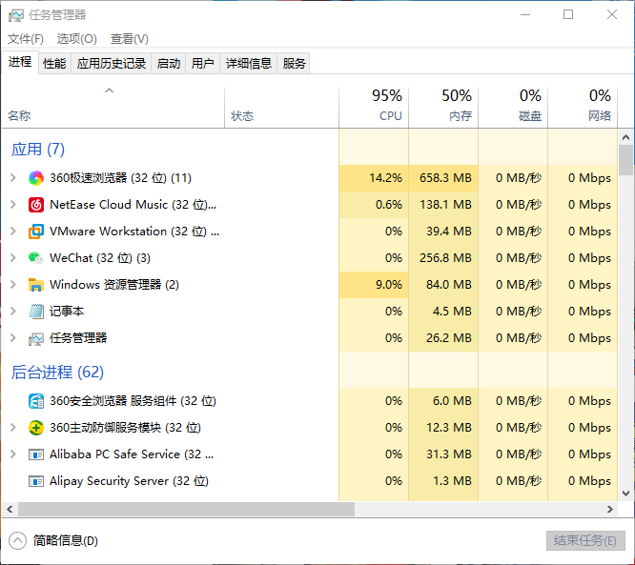Open the 文件(F) menu

click(26, 39)
